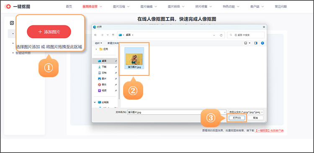The width and height of the screenshot is (314, 153).
Task: Open the 组织 organize dropdown
Action: (x=98, y=43)
